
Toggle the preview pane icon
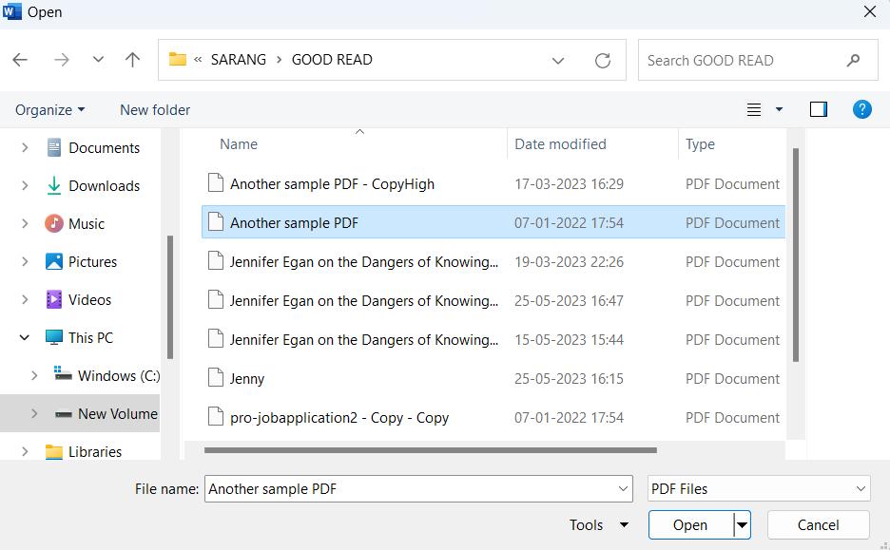[x=818, y=109]
